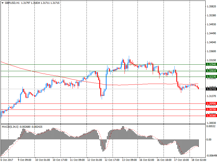Click the MACD zero level 0.00 label
The height and width of the screenshot is (163, 217).
(209, 140)
